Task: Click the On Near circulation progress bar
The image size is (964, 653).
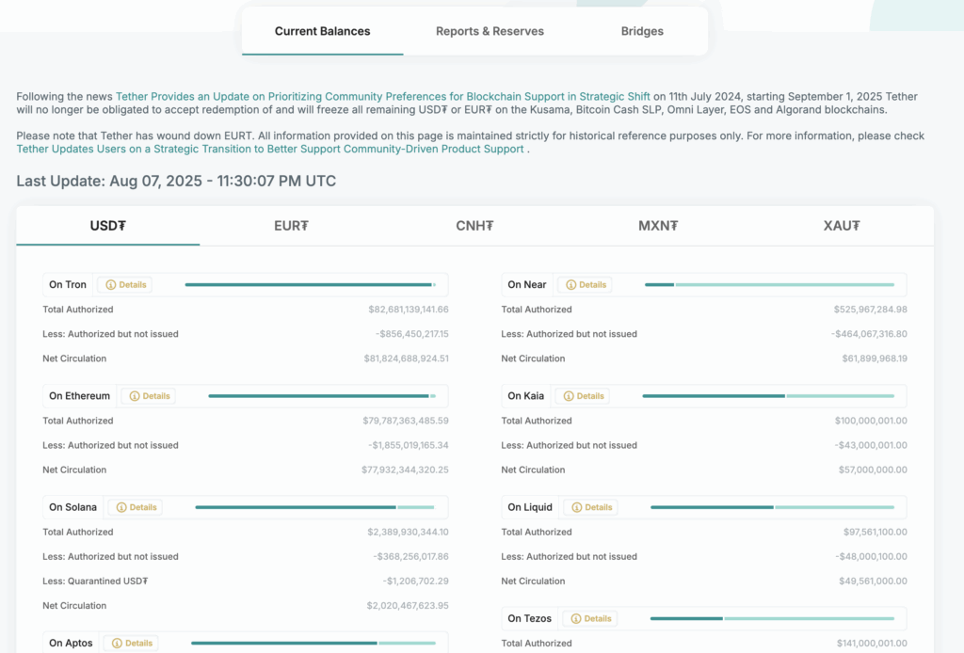Action: click(x=769, y=285)
